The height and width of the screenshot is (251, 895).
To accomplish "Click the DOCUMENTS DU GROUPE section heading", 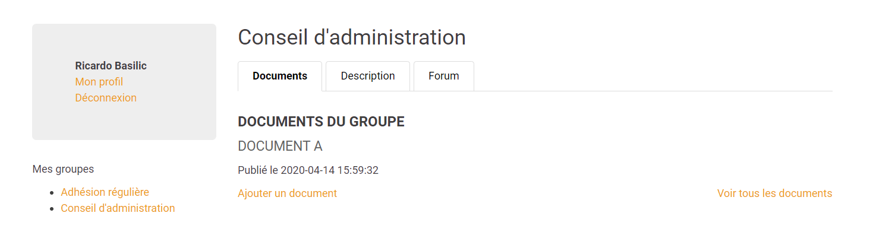I will [321, 122].
